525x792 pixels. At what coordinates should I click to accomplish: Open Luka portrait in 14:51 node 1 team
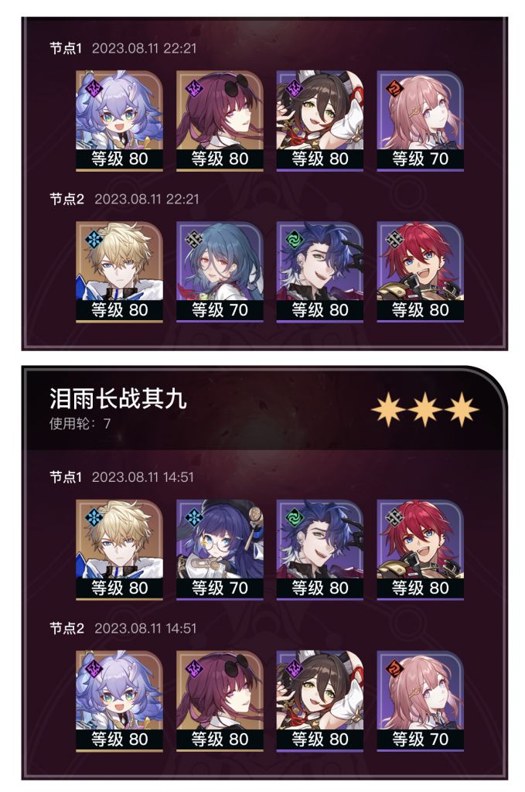click(x=420, y=550)
